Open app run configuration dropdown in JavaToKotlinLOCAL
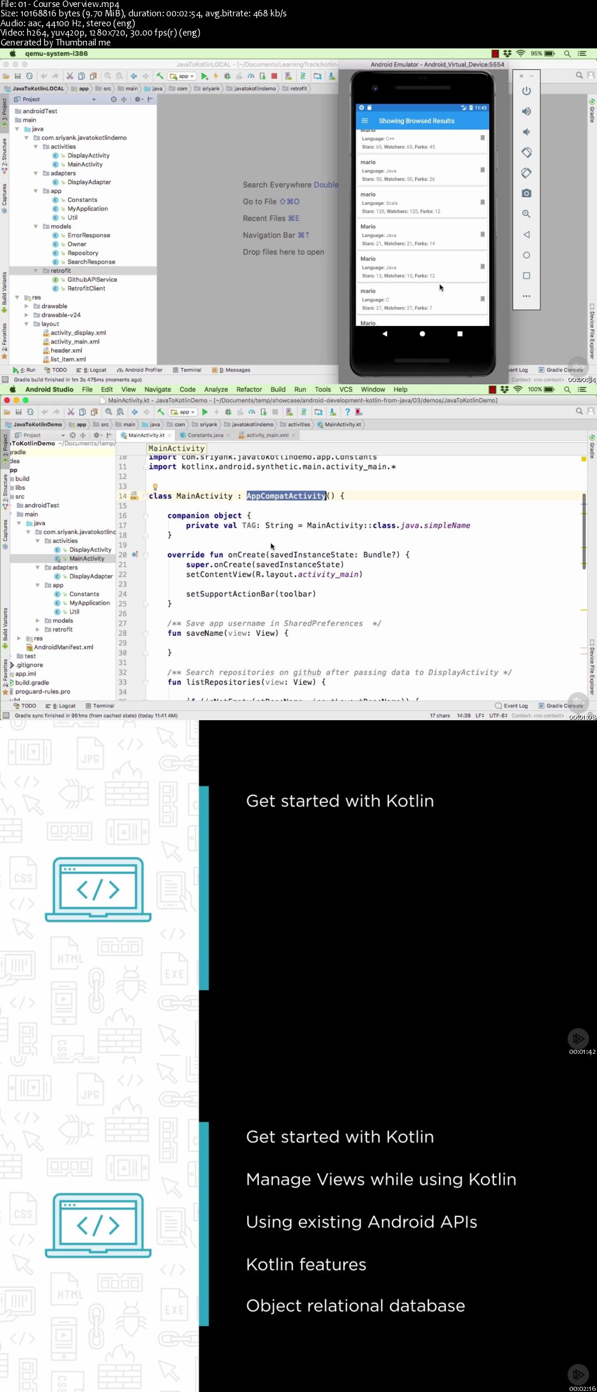This screenshot has height=1392, width=597. coord(182,76)
